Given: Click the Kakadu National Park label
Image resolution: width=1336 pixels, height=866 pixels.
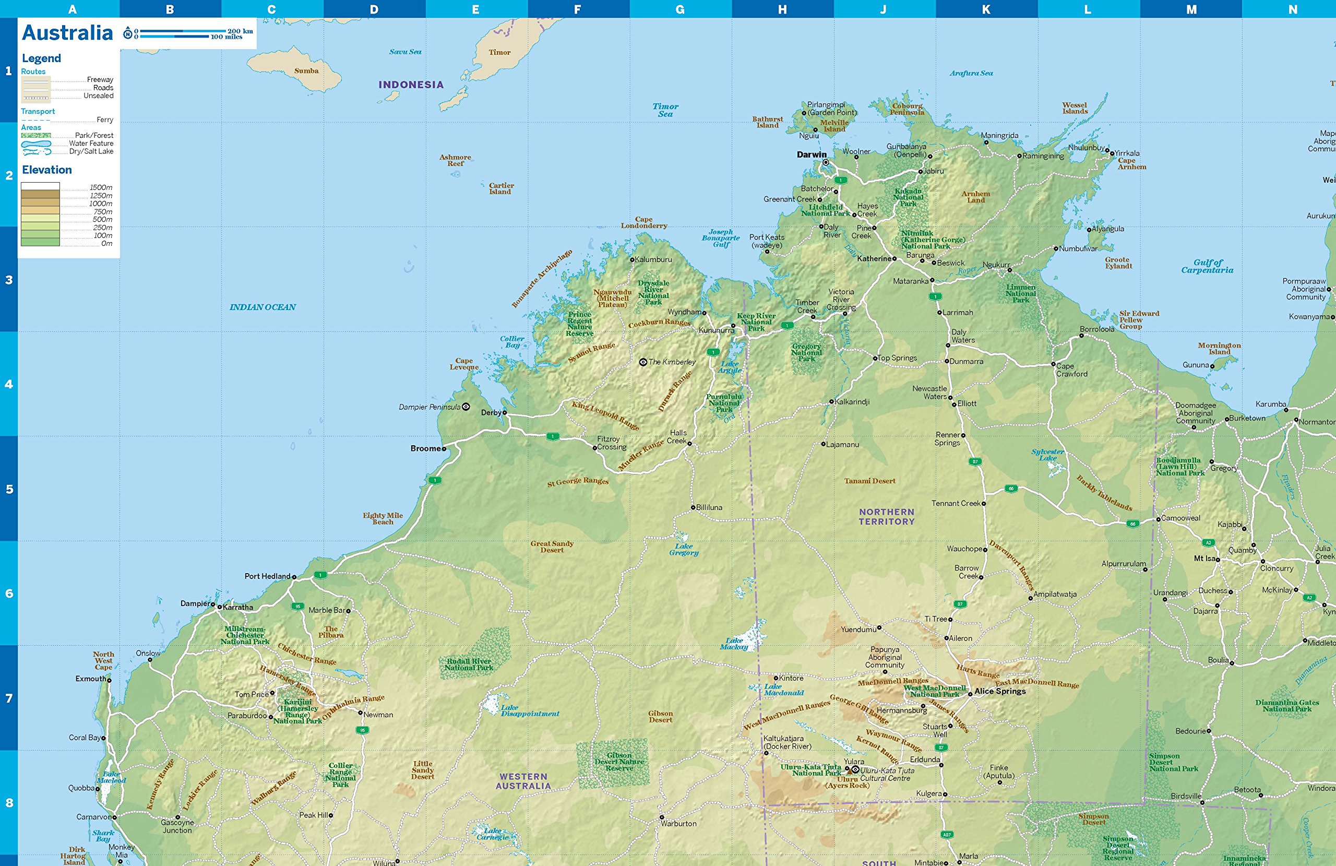Looking at the screenshot, I should pyautogui.click(x=908, y=197).
